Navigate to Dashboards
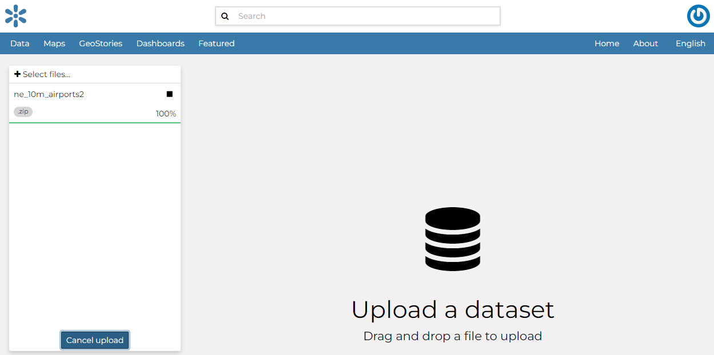Screen dimensions: 714x355 (x=160, y=43)
